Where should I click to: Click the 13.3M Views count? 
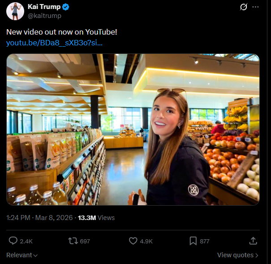click(96, 218)
